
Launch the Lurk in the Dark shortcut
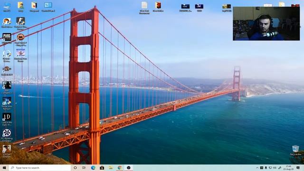coord(7,119)
